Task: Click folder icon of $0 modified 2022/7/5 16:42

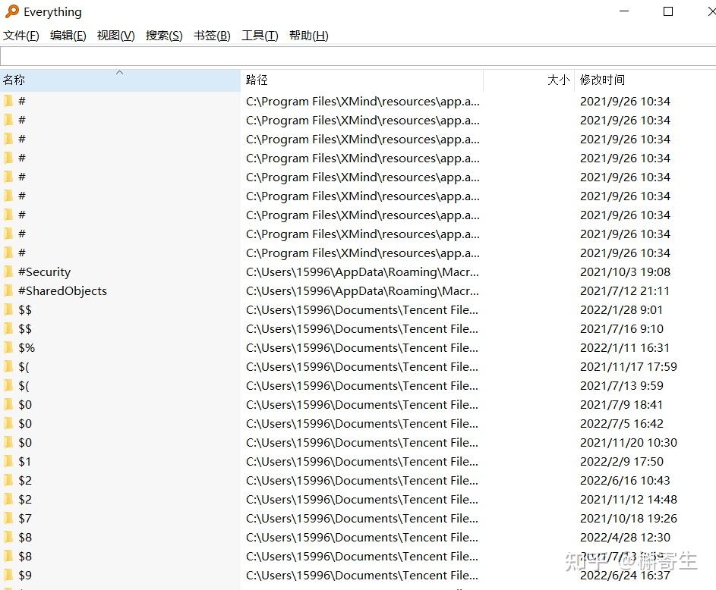Action: pyautogui.click(x=8, y=424)
